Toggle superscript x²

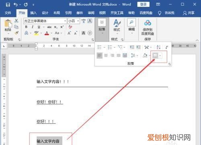point(62,27)
